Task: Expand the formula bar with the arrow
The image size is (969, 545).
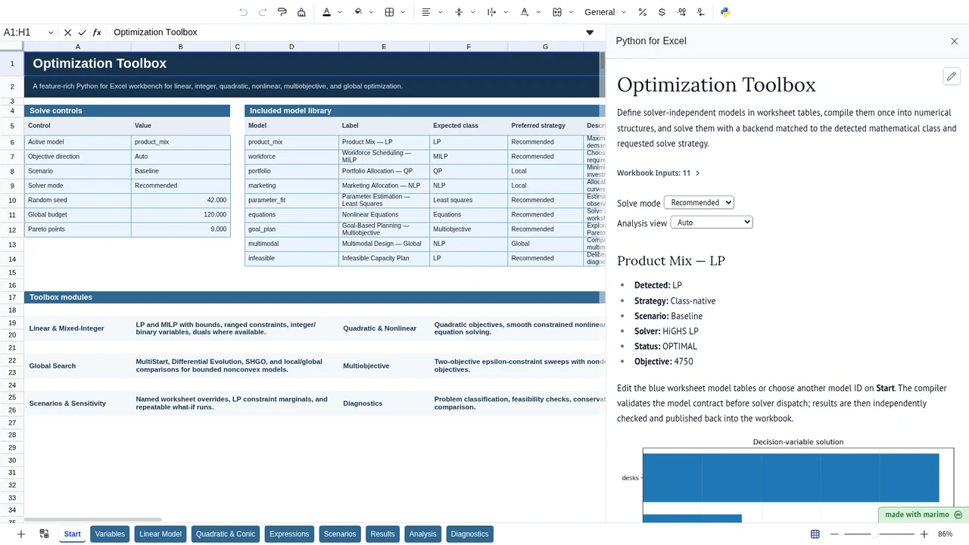Action: pos(590,33)
